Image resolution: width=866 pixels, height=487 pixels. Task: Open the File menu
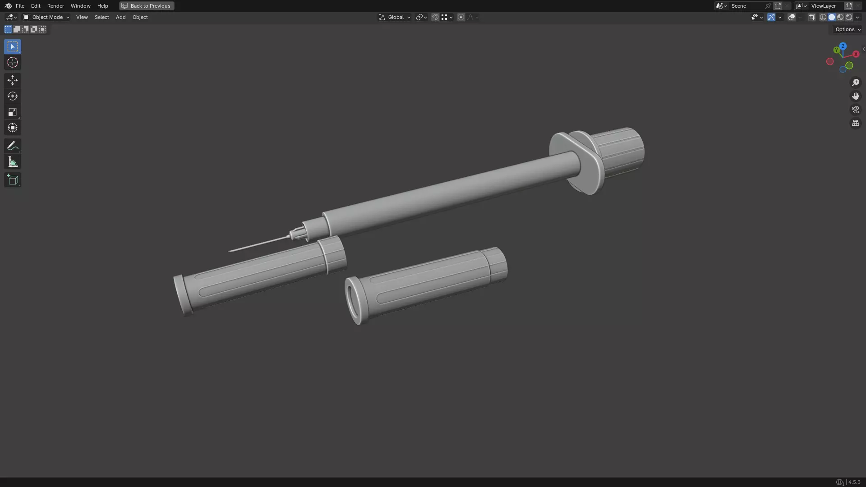(x=20, y=6)
